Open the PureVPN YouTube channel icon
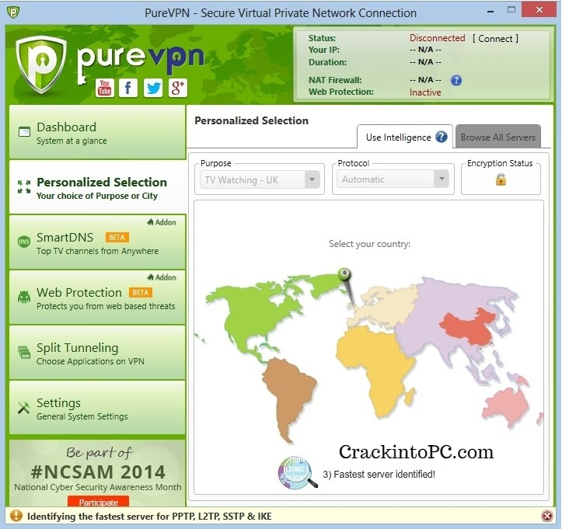562x529 pixels. tap(105, 88)
